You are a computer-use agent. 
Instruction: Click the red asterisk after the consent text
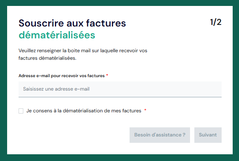(x=145, y=111)
